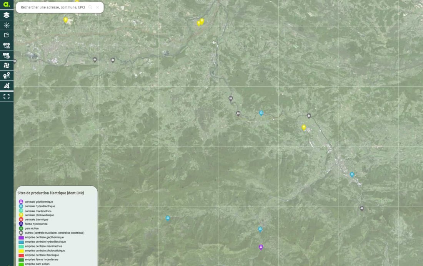The image size is (423, 266).
Task: Select the mountain measurement sidebar icon
Action: click(x=7, y=86)
